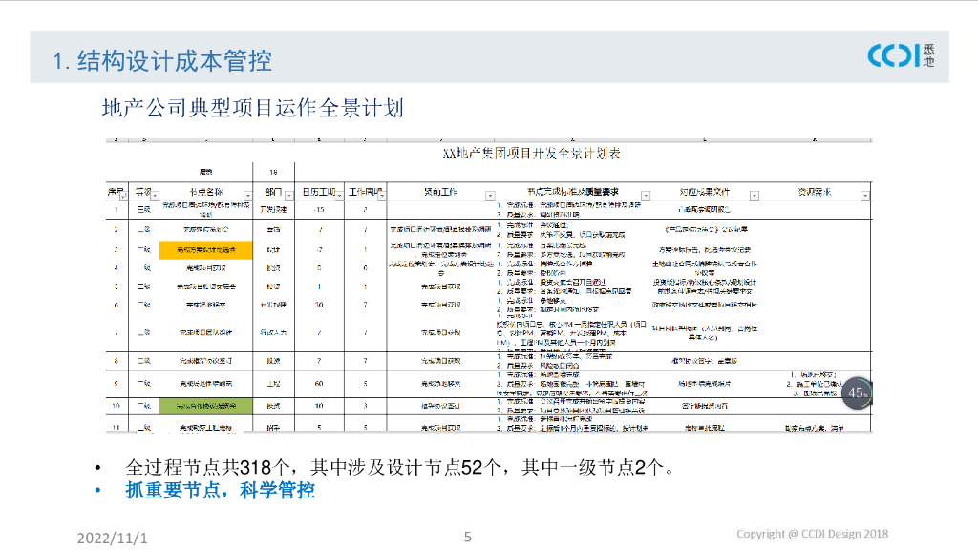Screen dimensions: 978x550
Task: Open the 部门 column filter dropdown
Action: click(288, 196)
